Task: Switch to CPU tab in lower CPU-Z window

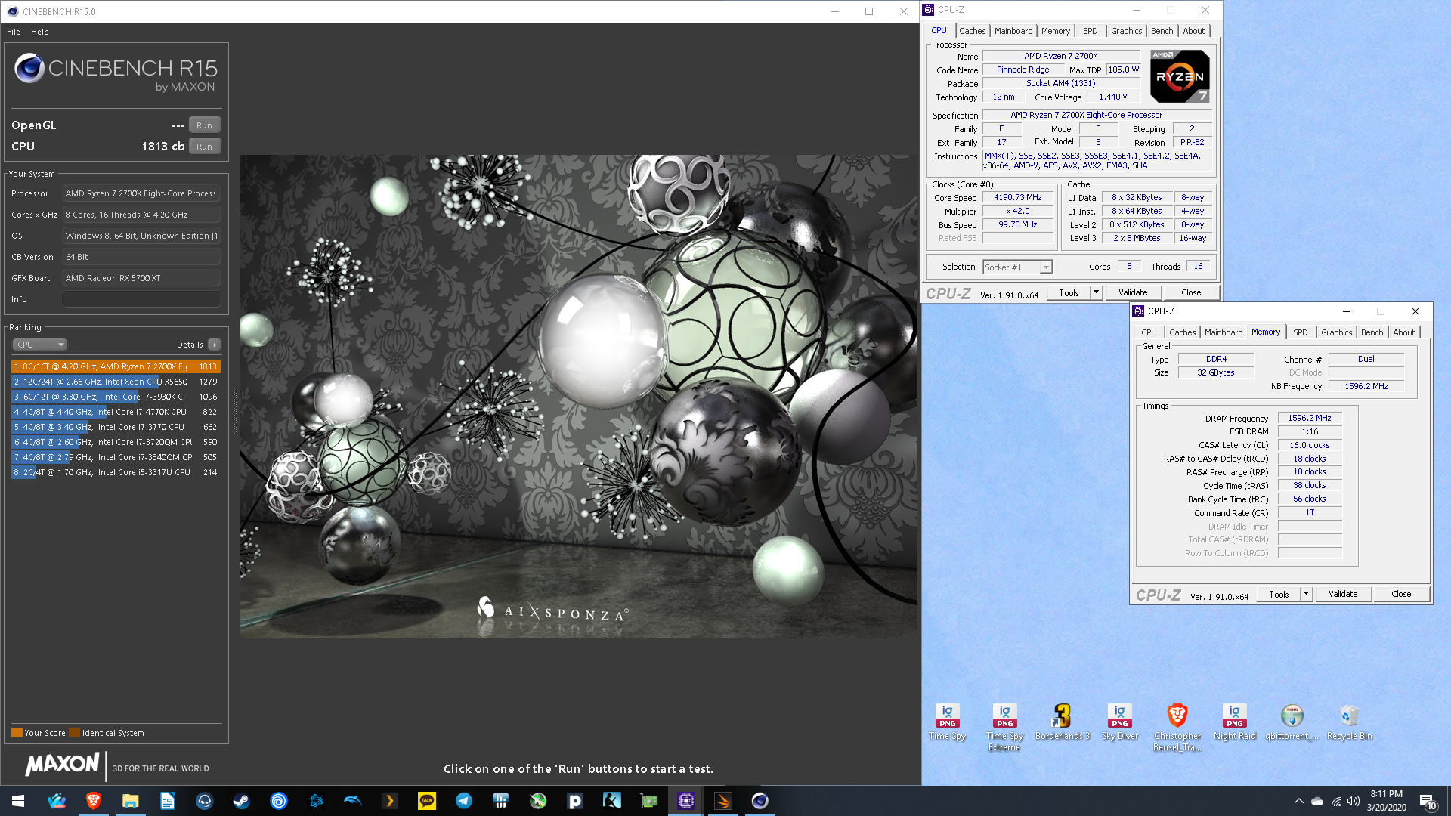Action: 1149,332
